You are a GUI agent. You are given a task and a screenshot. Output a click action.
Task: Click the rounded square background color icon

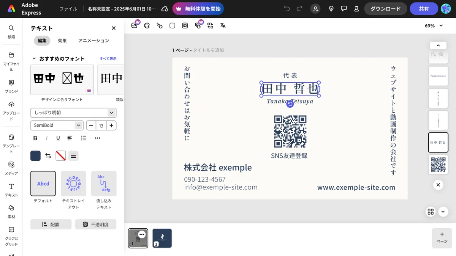172,25
